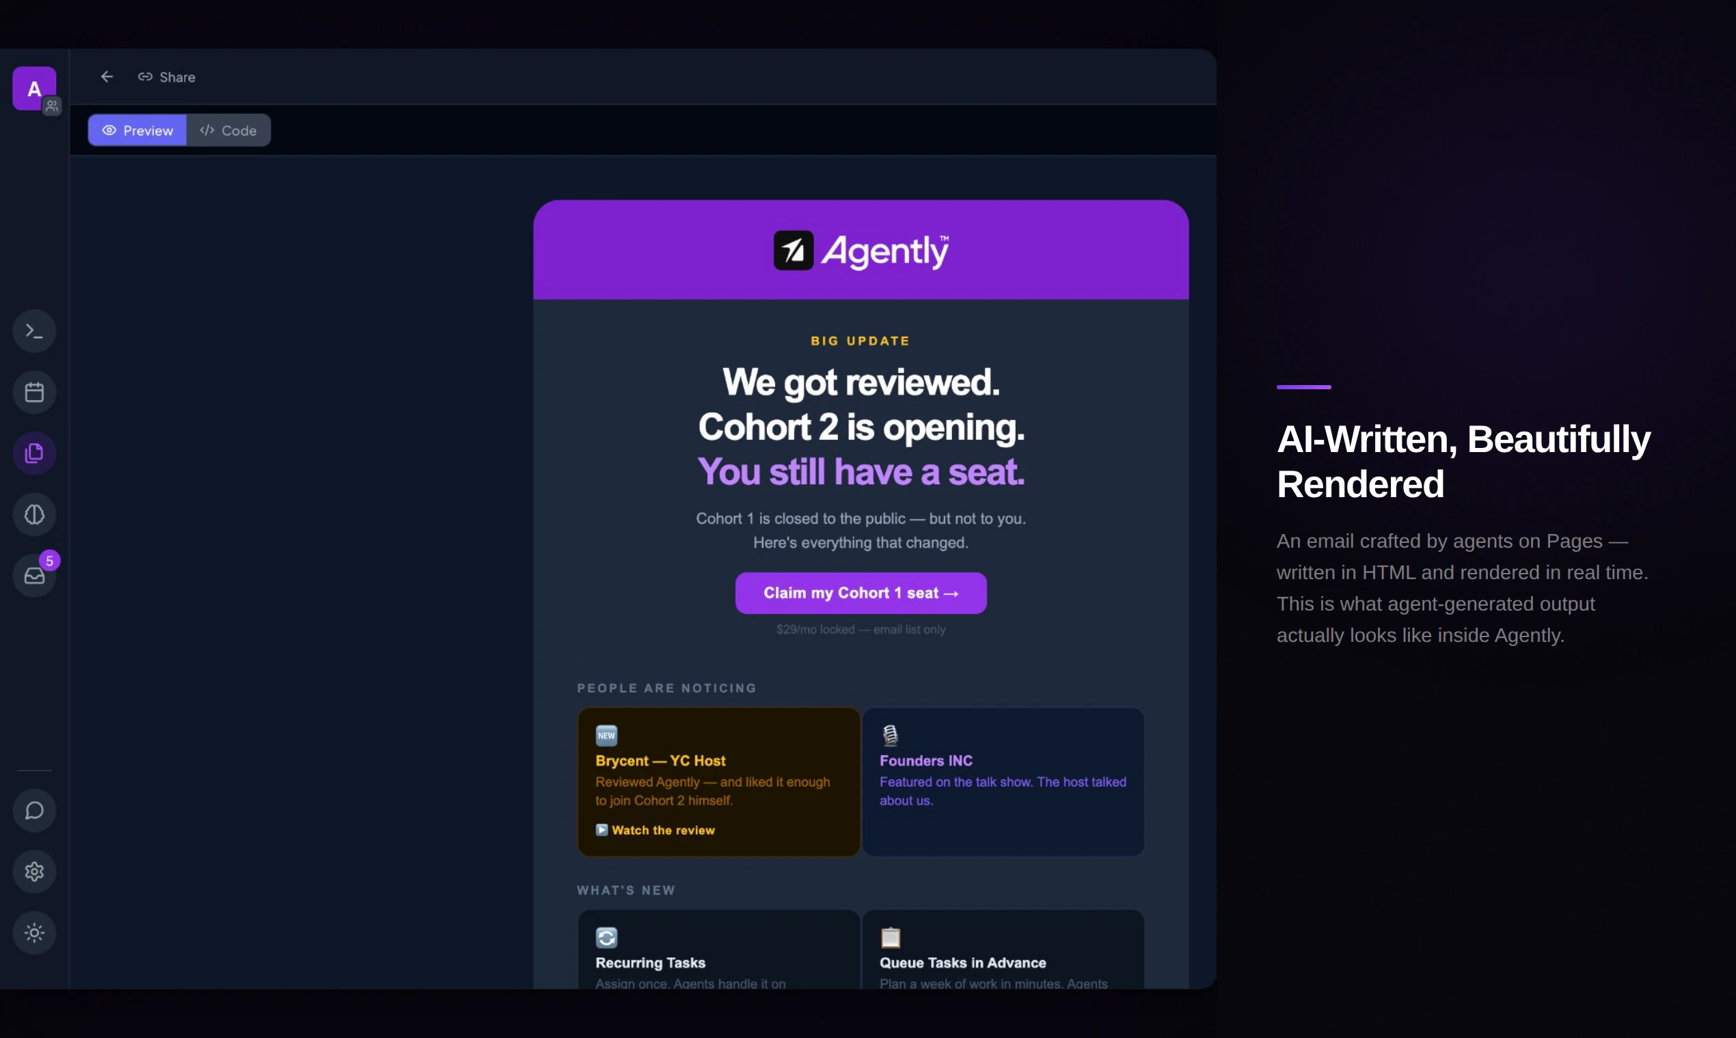
Task: Click the PEOPLE ARE NOTICING section label
Action: coord(666,688)
